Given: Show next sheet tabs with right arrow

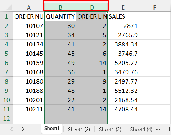Looking at the screenshot, I should pos(23,129).
